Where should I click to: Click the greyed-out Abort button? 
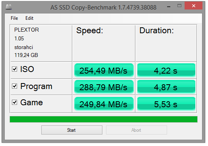(x=137, y=130)
